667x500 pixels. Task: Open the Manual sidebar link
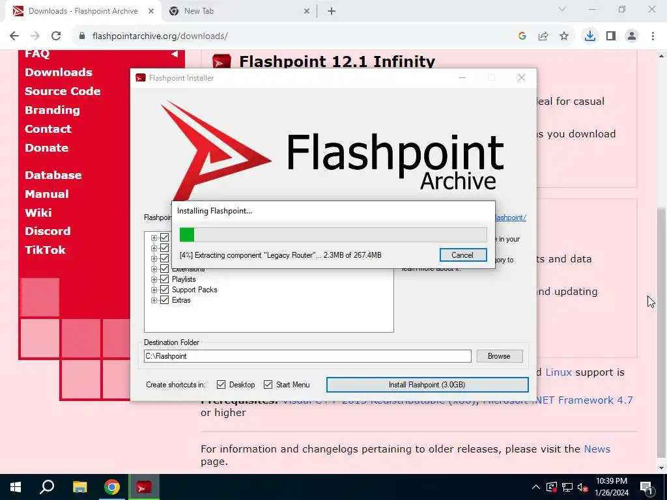point(47,194)
